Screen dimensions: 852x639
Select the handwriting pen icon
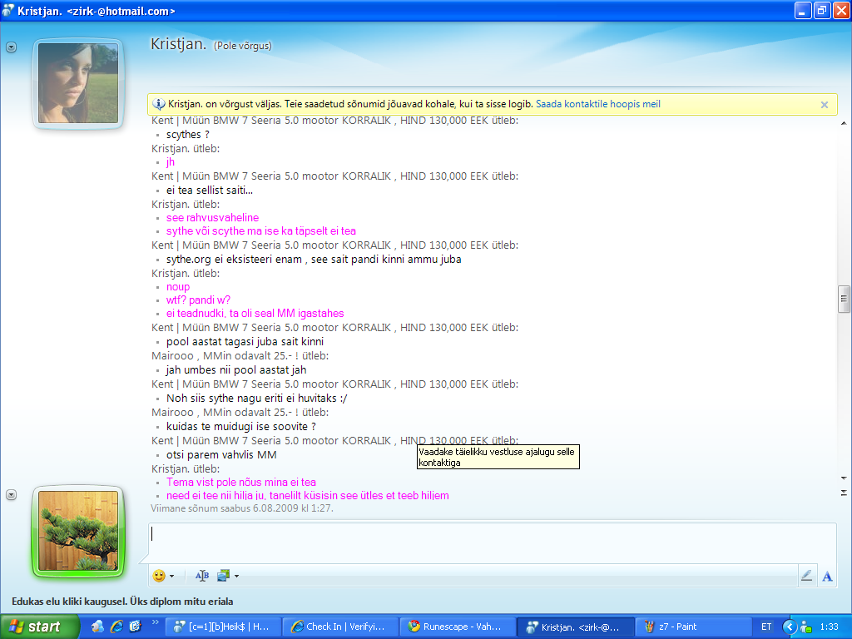(x=806, y=576)
